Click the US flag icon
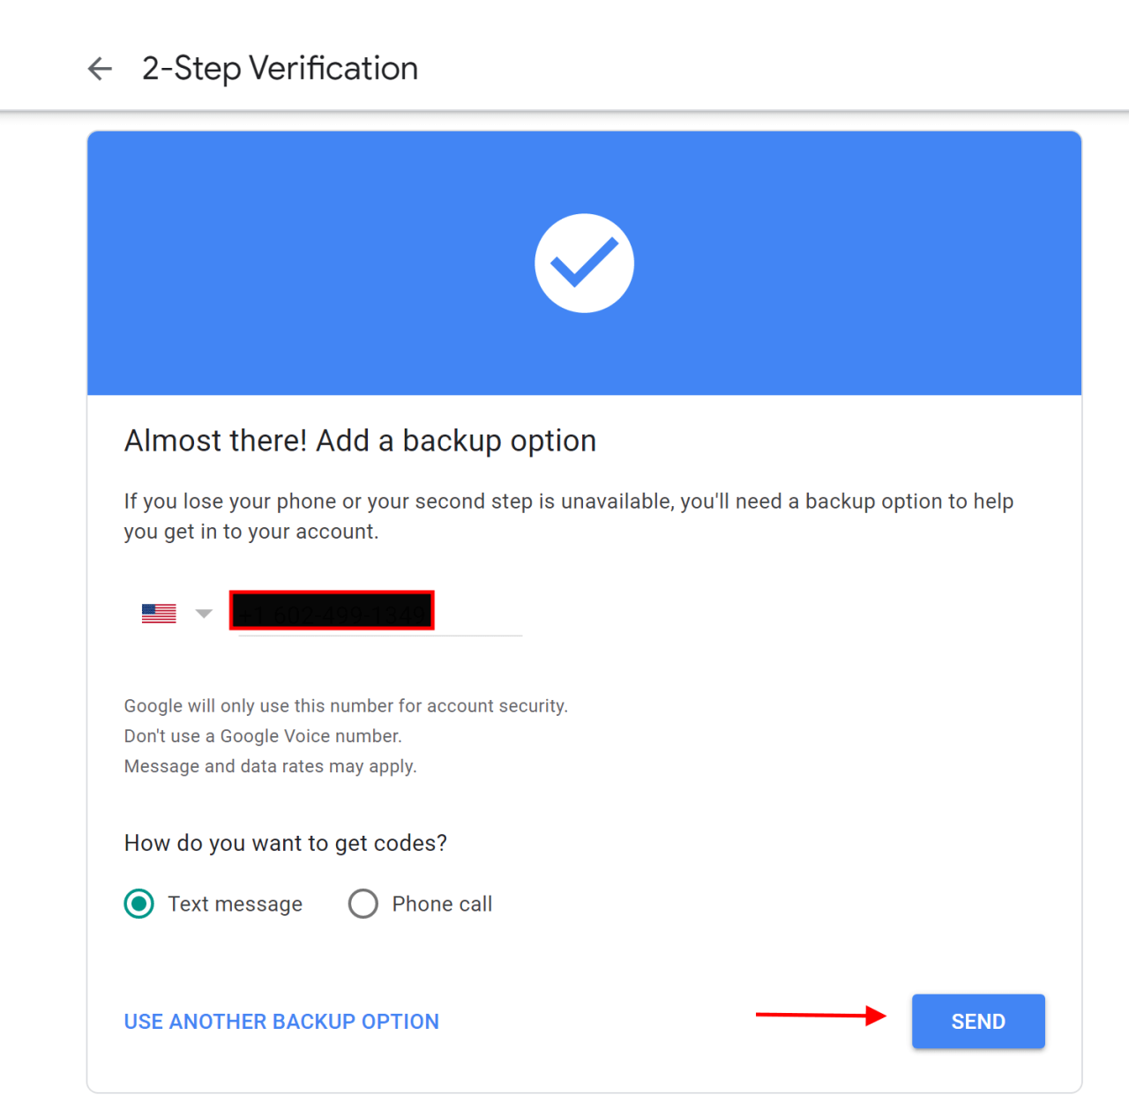The height and width of the screenshot is (1102, 1129). pos(159,613)
